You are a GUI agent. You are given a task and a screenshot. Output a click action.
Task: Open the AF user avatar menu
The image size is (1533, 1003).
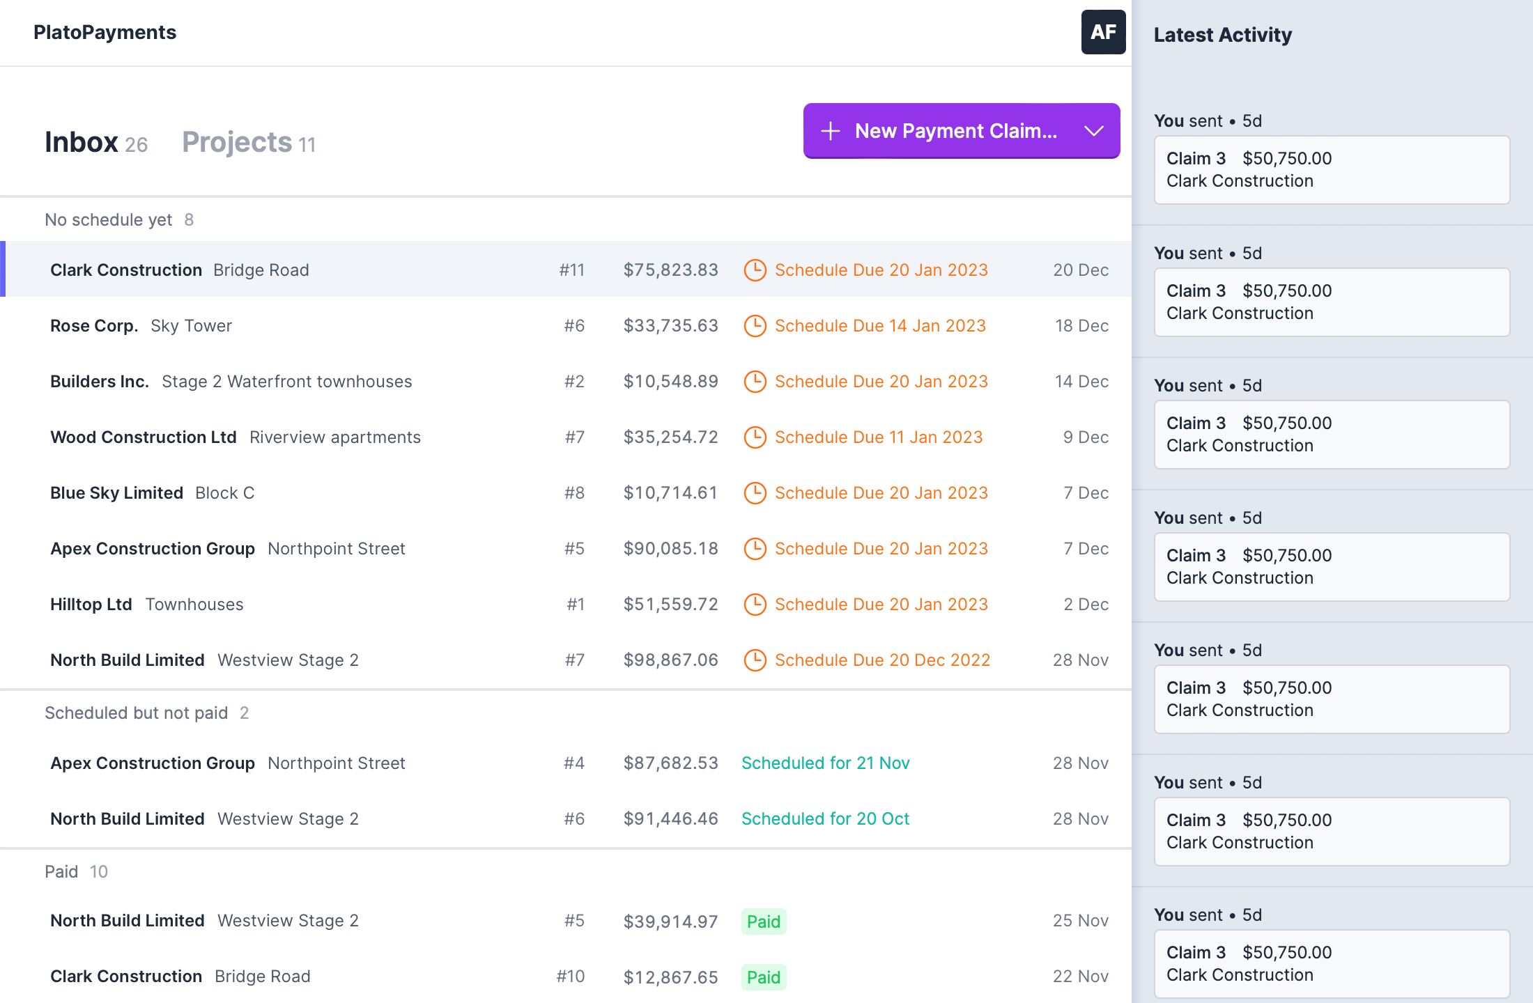tap(1103, 32)
